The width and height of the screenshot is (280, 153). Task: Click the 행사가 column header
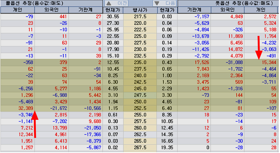click(x=140, y=10)
